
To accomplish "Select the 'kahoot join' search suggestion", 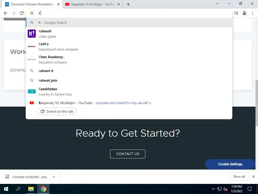I will (129, 80).
